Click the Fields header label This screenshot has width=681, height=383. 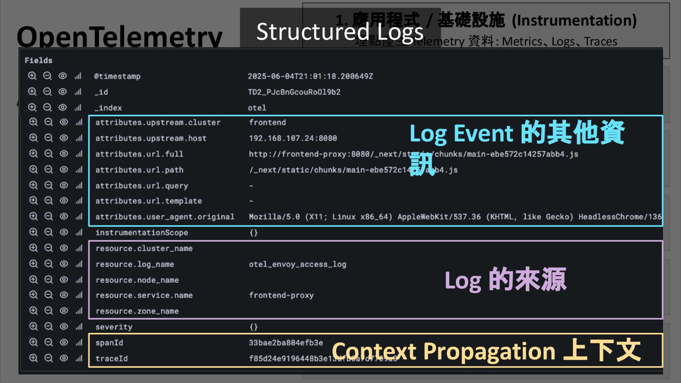(39, 61)
